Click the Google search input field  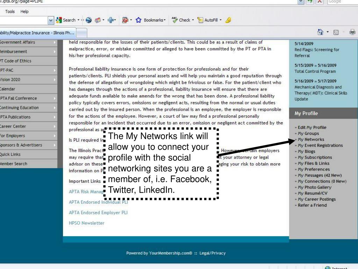point(343,2)
